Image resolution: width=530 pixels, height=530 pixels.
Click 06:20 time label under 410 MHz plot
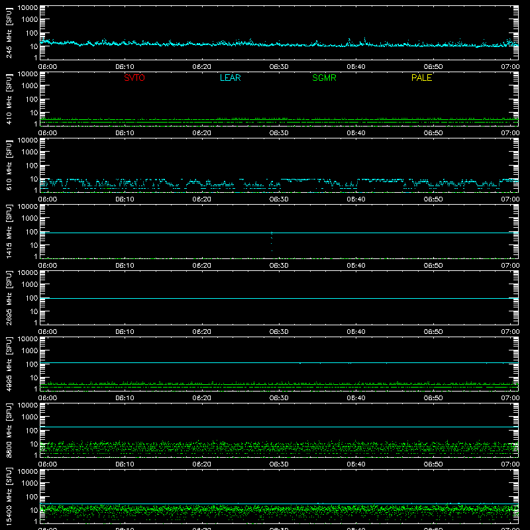(202, 133)
